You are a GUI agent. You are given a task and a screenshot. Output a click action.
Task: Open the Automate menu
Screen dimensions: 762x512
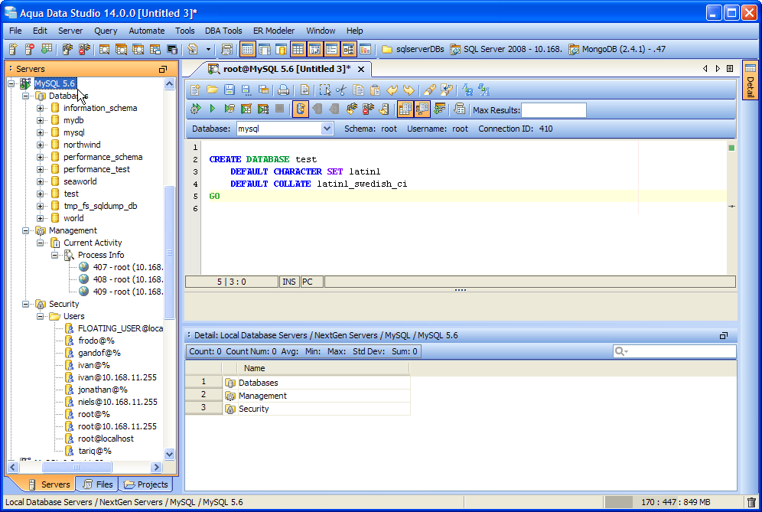tap(146, 31)
